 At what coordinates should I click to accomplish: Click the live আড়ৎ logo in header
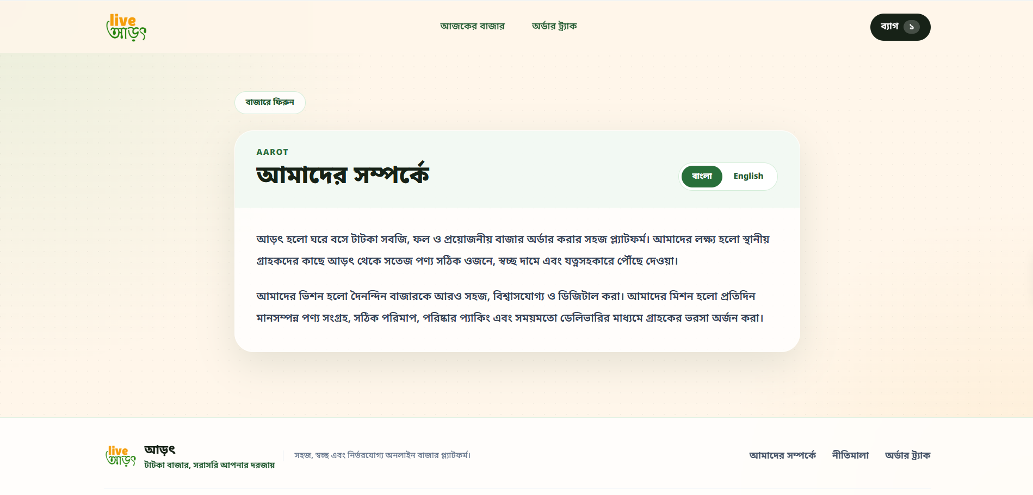point(126,27)
